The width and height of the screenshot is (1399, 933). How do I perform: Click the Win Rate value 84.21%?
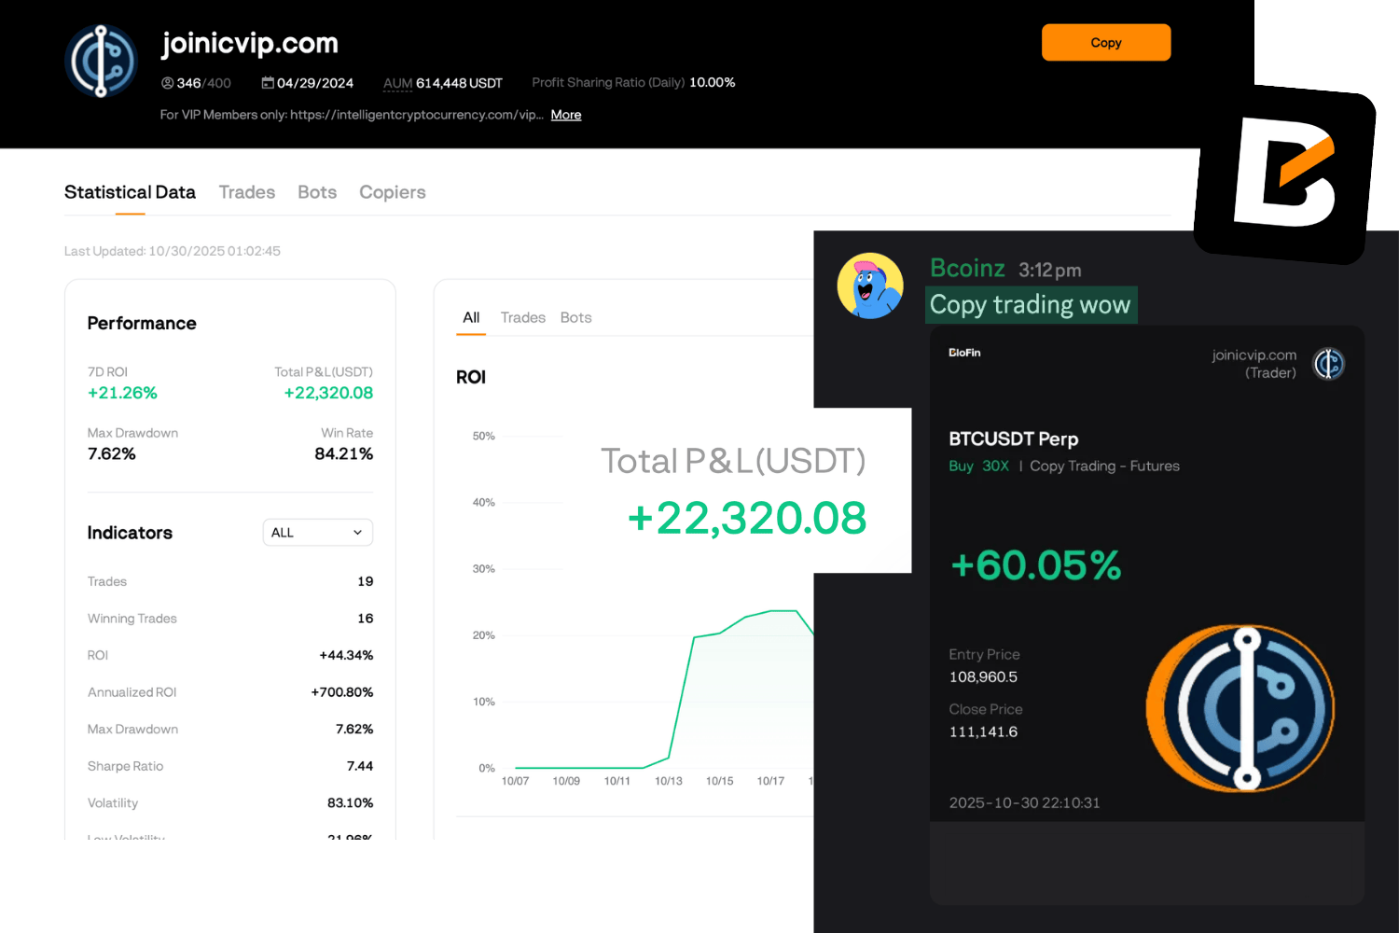[344, 453]
